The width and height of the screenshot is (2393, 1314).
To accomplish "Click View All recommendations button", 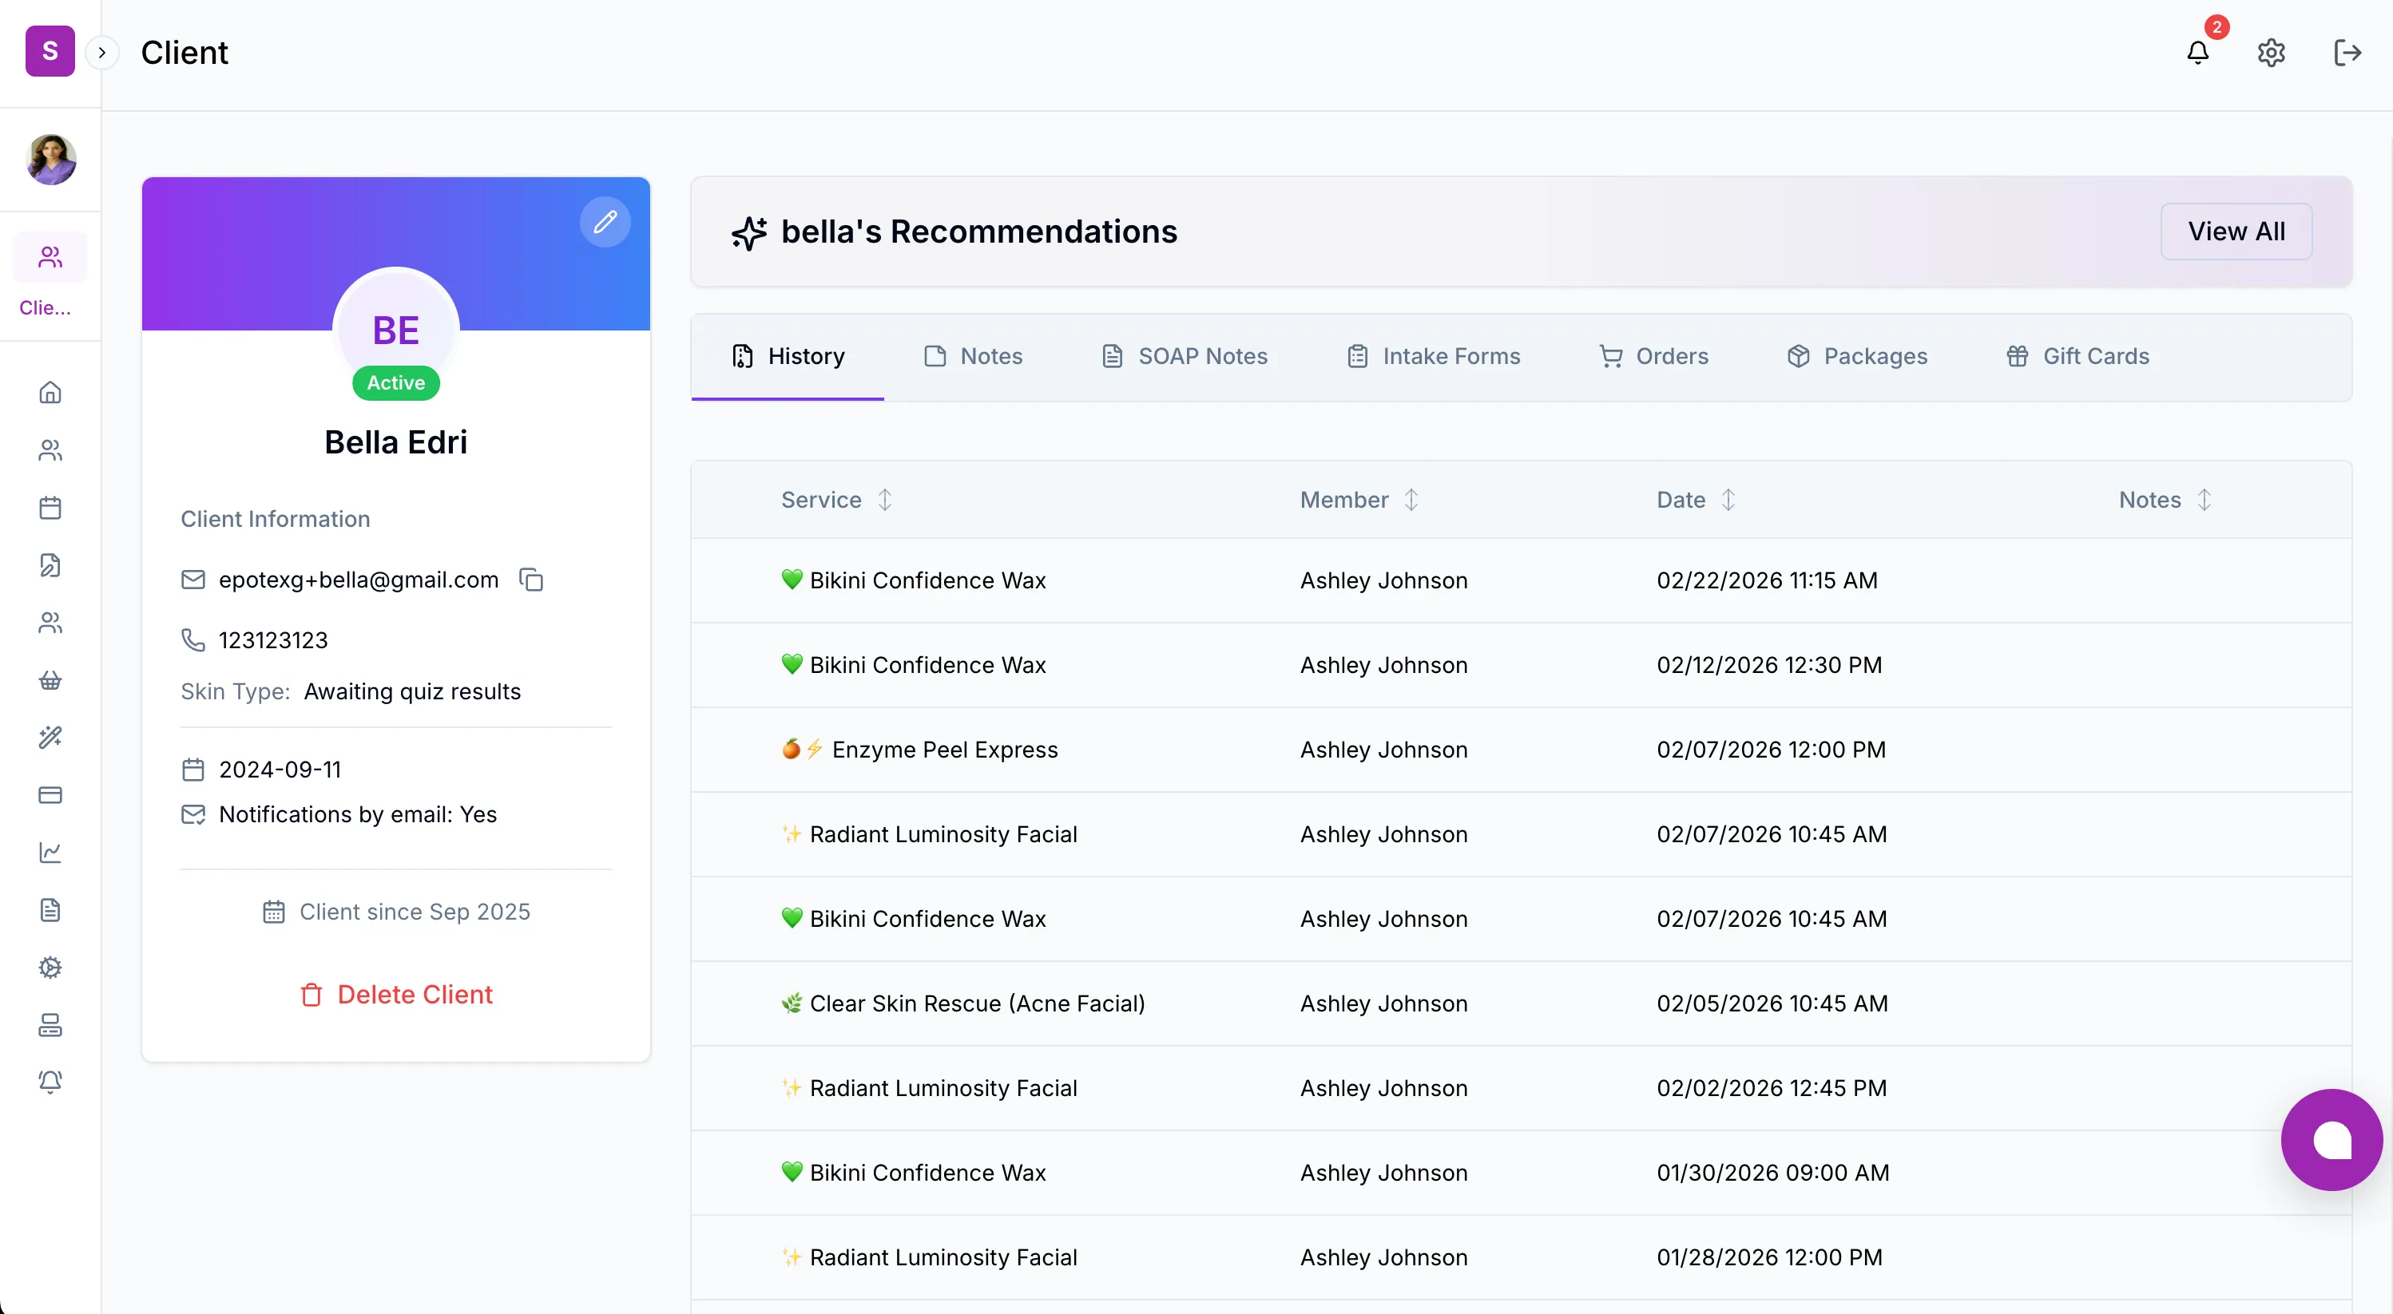I will point(2235,232).
